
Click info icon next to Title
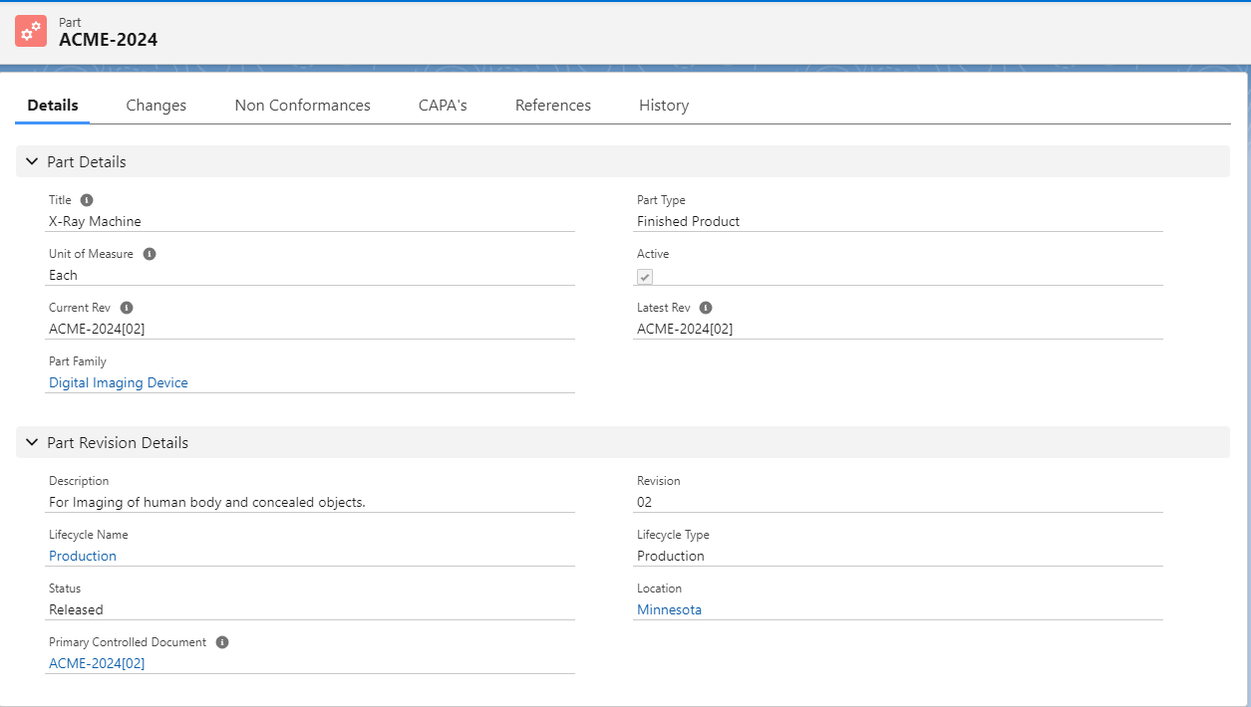pos(87,200)
